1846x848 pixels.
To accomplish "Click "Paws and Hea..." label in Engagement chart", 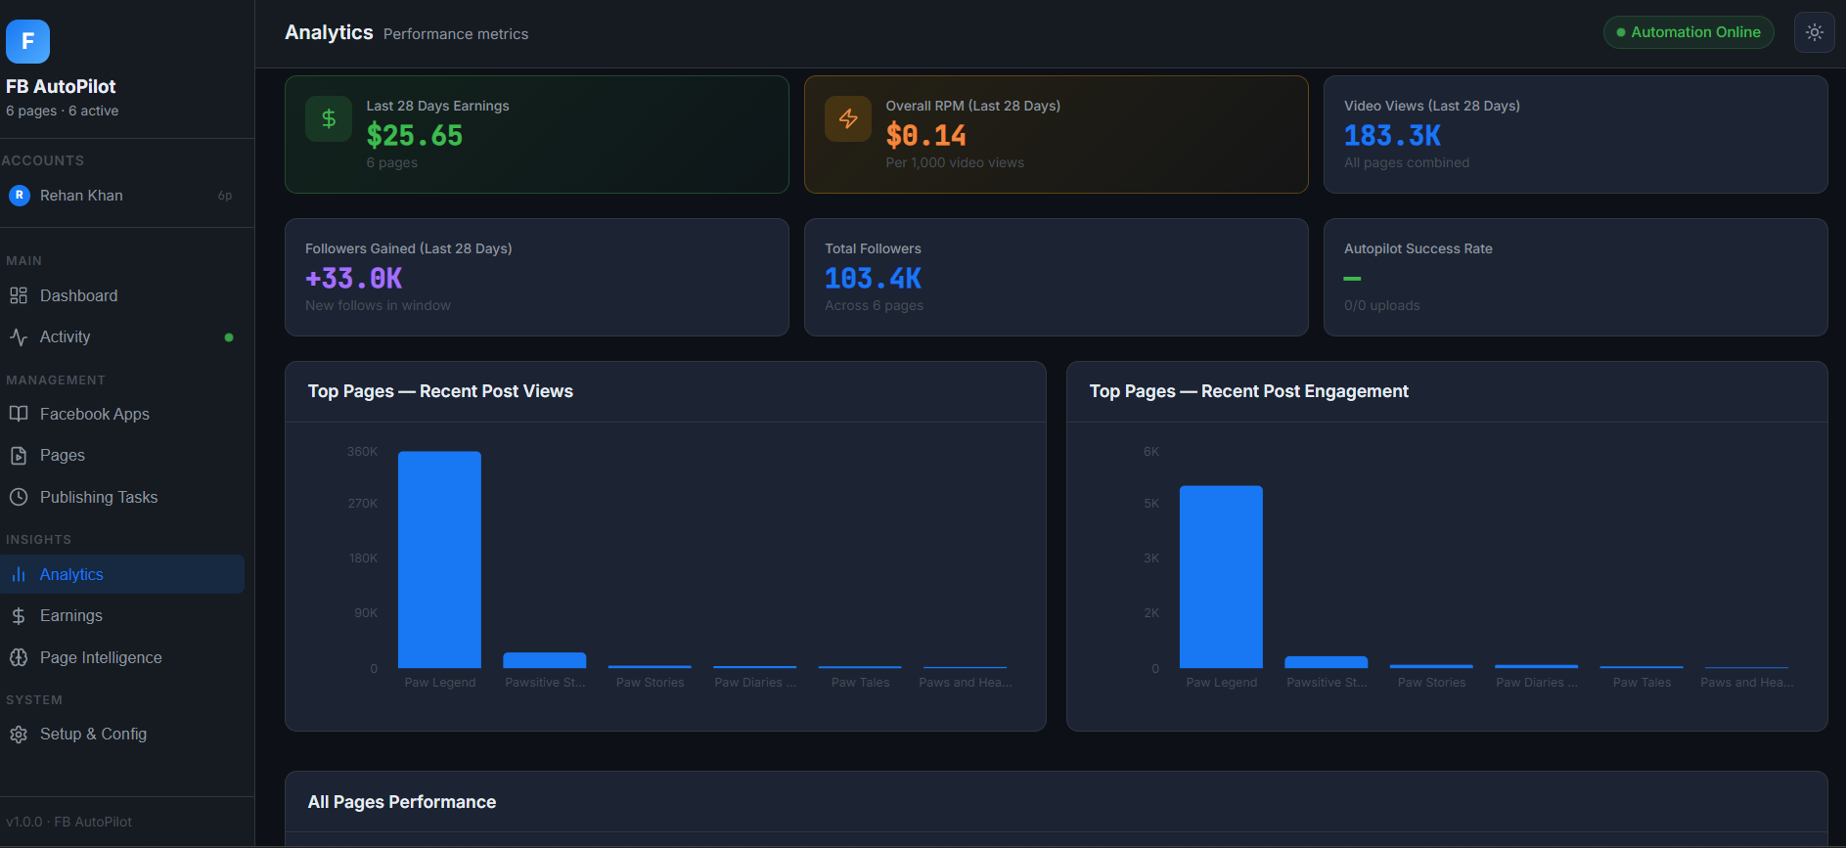I will (x=1747, y=683).
